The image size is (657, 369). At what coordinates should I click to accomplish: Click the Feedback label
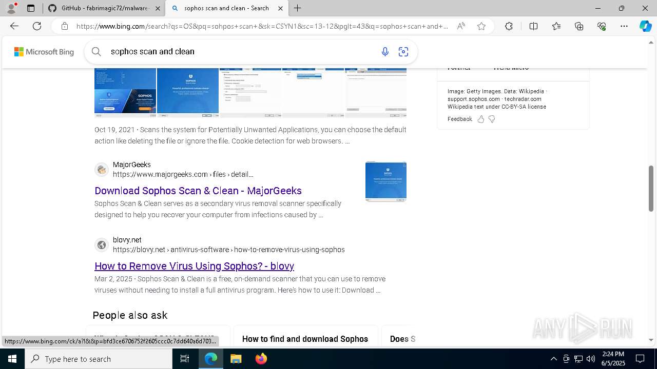click(x=459, y=119)
